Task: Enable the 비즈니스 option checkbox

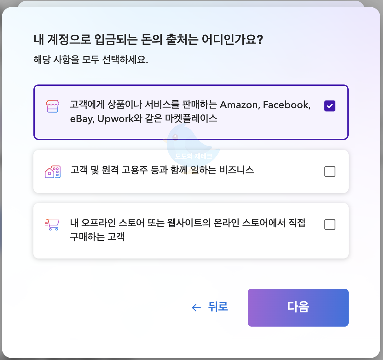Action: coord(330,171)
